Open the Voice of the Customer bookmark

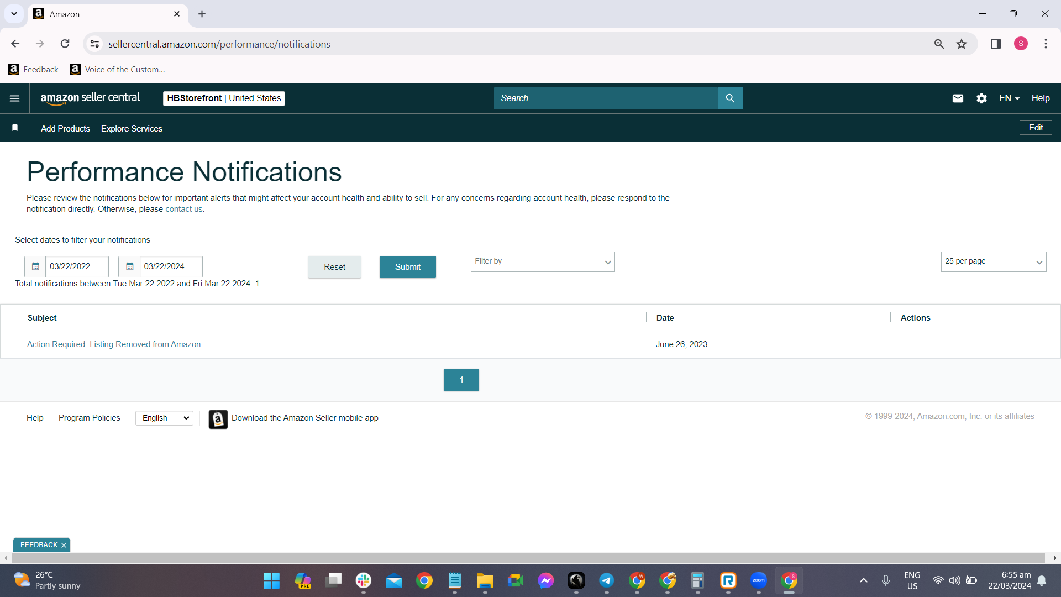[118, 70]
